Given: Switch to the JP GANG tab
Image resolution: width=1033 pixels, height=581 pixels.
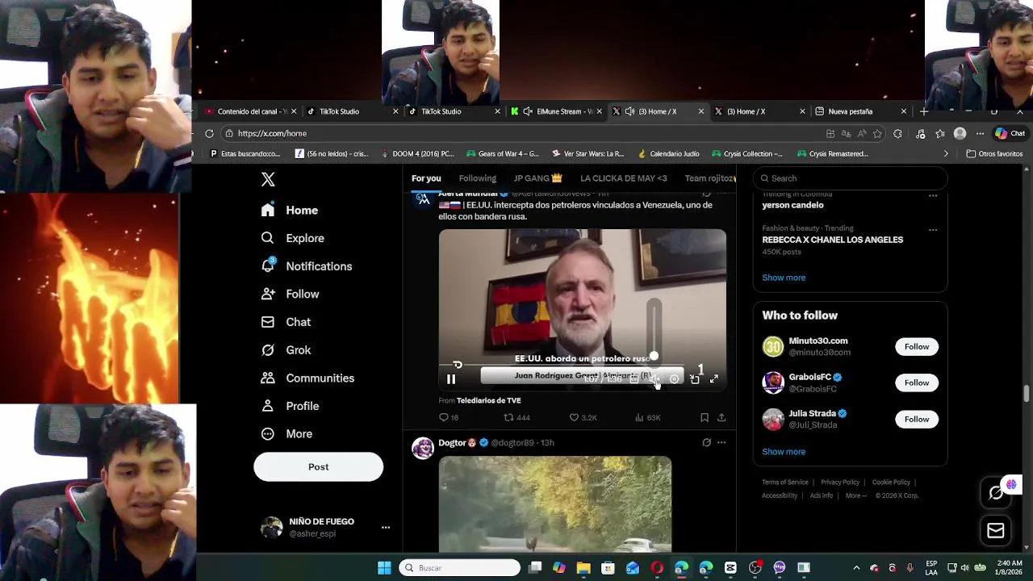Looking at the screenshot, I should 537,178.
